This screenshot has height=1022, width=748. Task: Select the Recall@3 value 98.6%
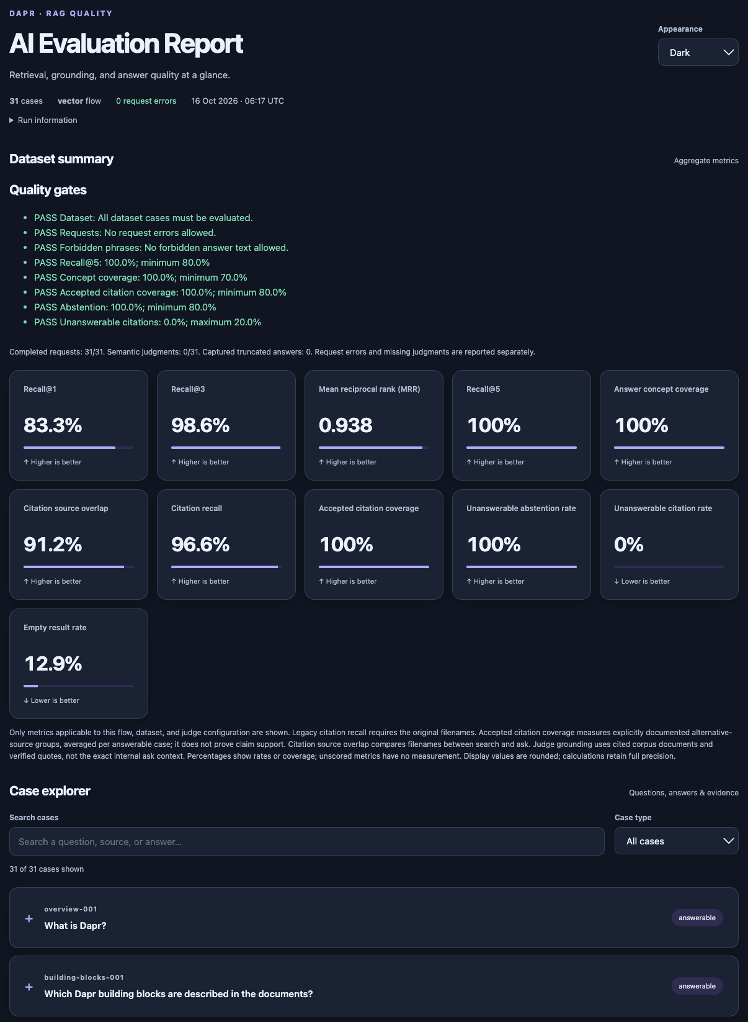pos(200,425)
